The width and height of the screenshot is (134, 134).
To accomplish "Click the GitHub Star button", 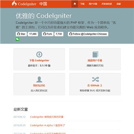I will click(21, 34).
